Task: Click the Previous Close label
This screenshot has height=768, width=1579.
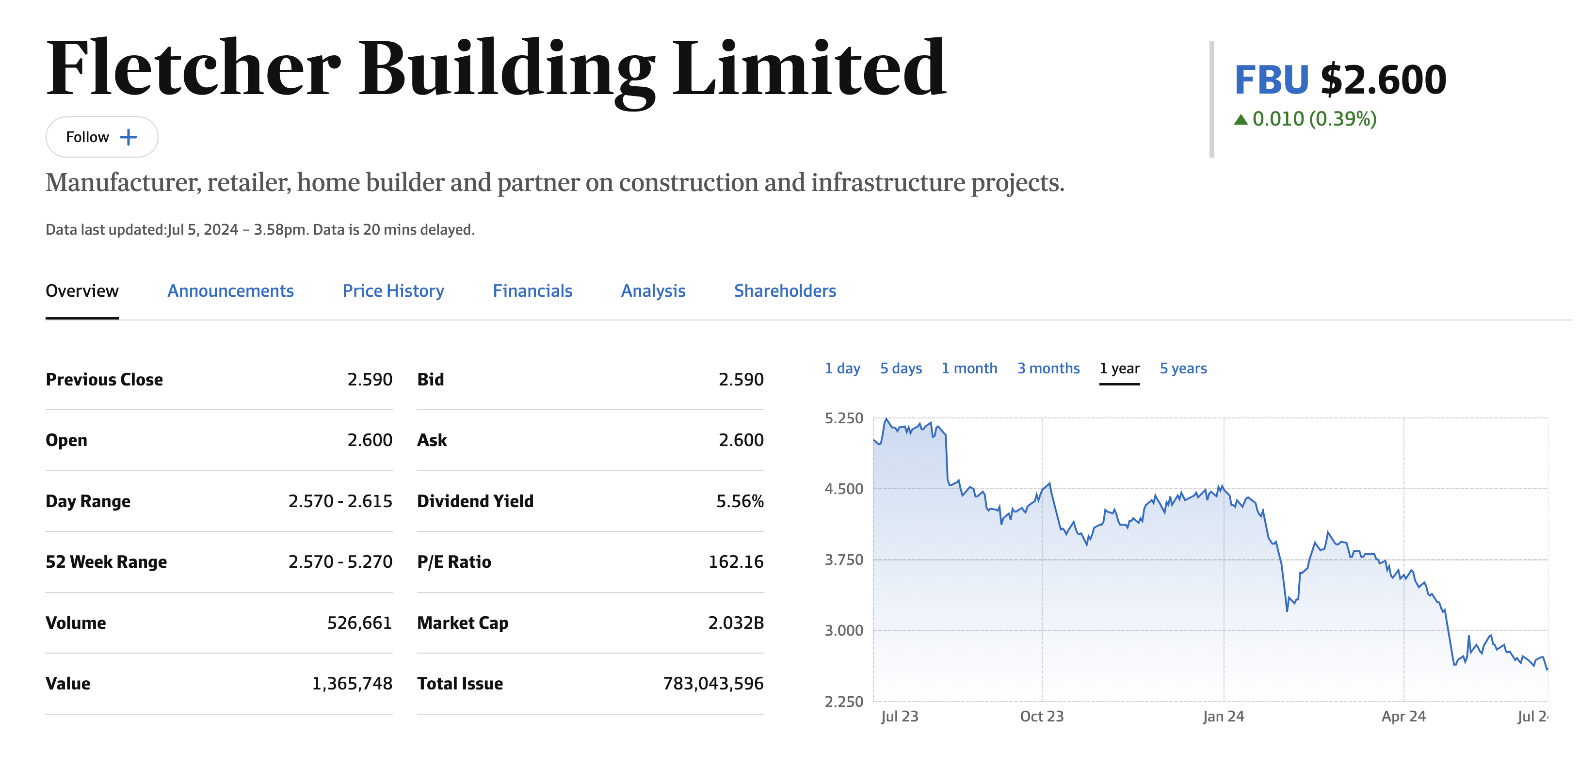Action: click(x=105, y=380)
